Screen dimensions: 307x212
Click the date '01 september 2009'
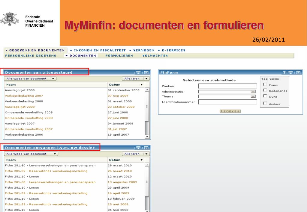pyautogui.click(x=124, y=90)
